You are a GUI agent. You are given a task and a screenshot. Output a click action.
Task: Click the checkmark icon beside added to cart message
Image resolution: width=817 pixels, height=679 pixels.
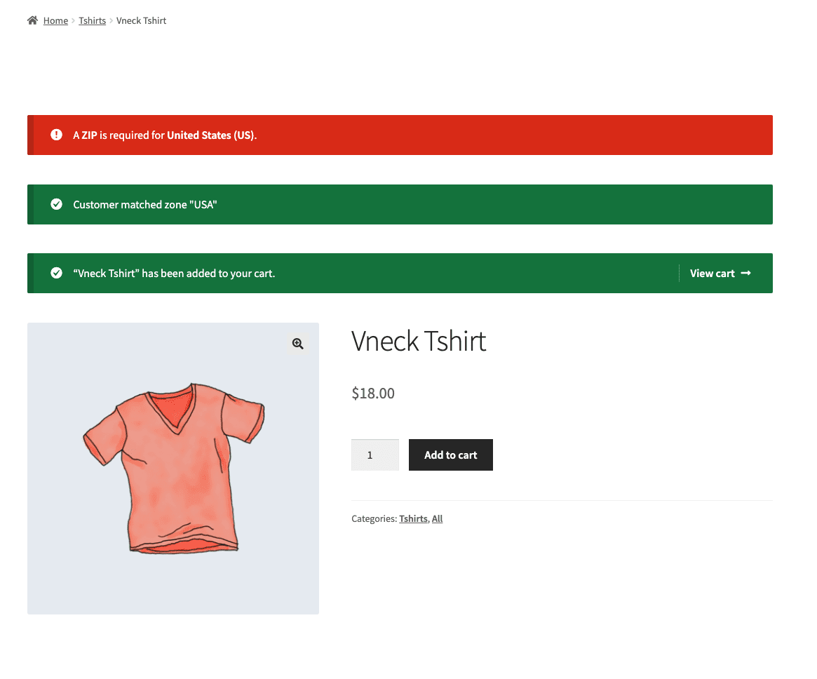tap(56, 273)
